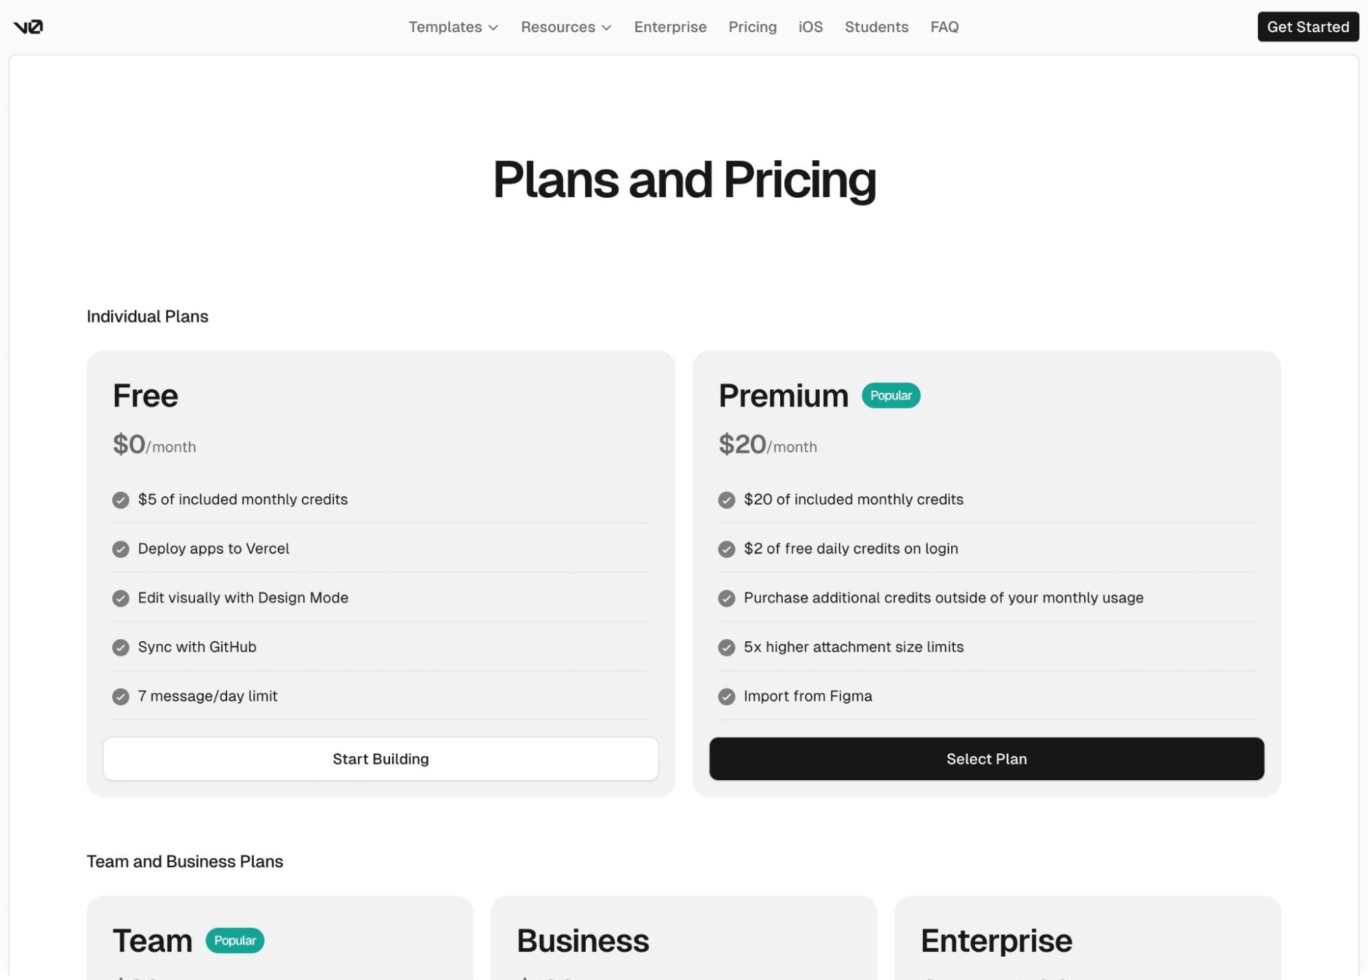
Task: Click the v0 logo icon
Action: pyautogui.click(x=28, y=27)
